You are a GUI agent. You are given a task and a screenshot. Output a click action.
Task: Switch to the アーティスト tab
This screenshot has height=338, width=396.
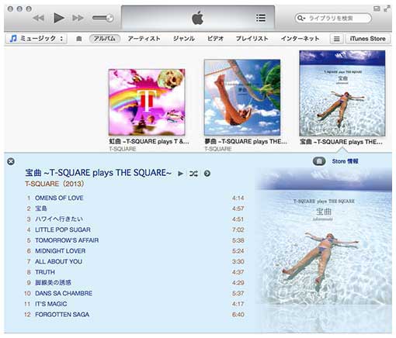click(144, 39)
